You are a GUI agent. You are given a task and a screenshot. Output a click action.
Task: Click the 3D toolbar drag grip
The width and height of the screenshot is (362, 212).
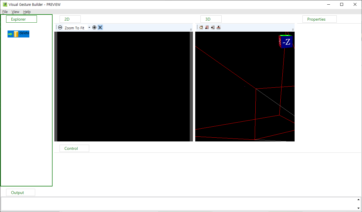[197, 28]
